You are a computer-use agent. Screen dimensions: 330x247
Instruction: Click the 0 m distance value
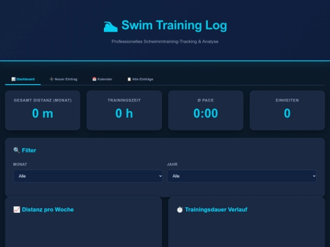click(x=43, y=113)
